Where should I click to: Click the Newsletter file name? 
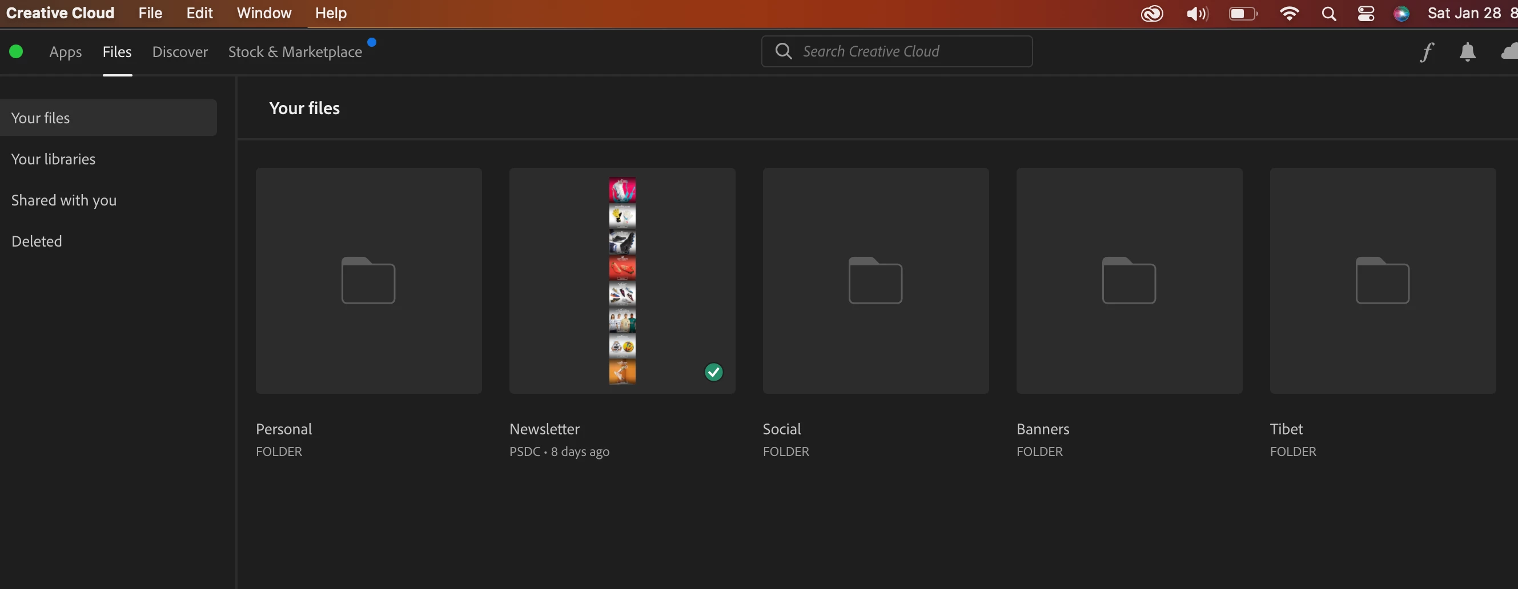click(544, 429)
